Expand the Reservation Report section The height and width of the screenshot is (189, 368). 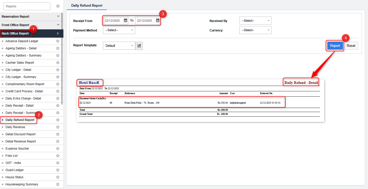pyautogui.click(x=31, y=17)
